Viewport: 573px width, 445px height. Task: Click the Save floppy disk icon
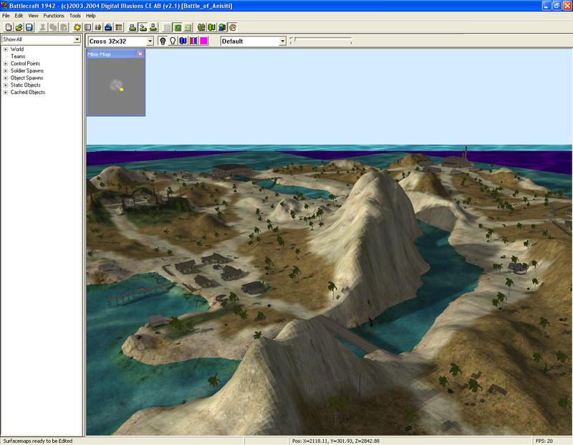(x=29, y=27)
